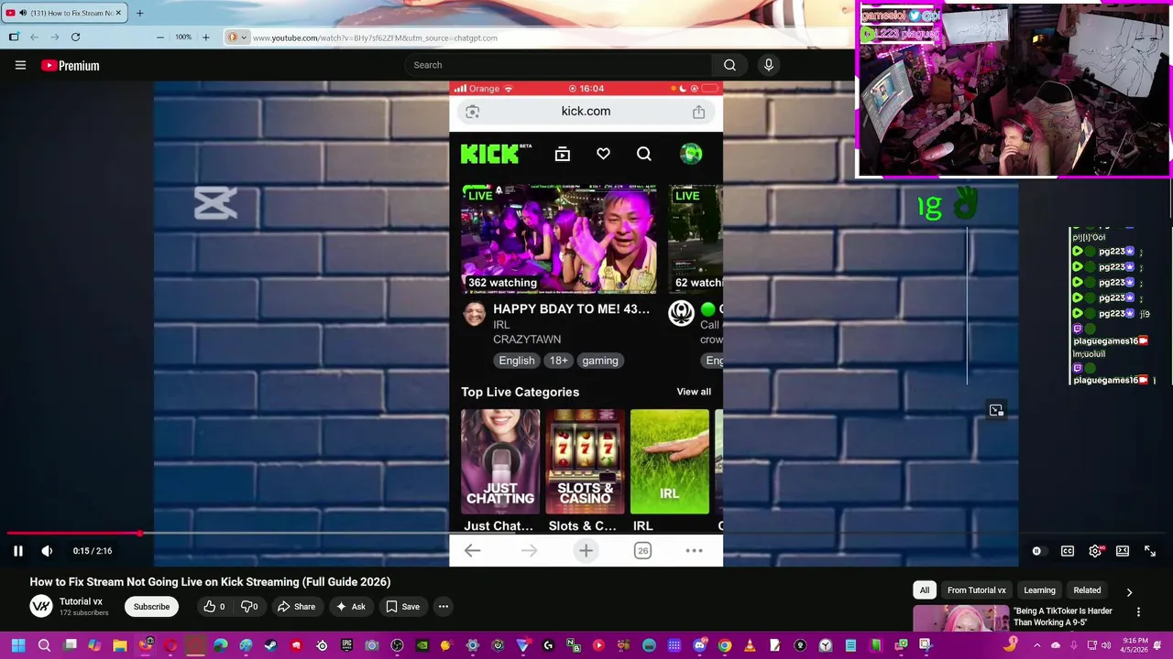Enter fullscreen mode

pos(1150,551)
